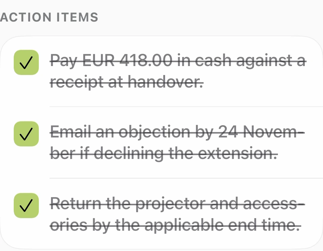Click the word 'handover.' in first item
The image size is (323, 251).
pos(166,82)
